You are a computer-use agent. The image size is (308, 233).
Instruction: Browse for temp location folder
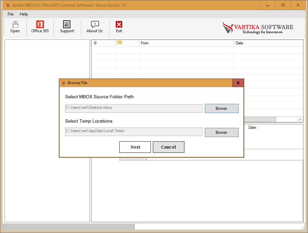pyautogui.click(x=222, y=132)
